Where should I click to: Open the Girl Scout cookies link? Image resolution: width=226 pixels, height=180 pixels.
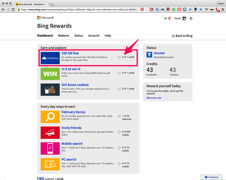[75, 85]
